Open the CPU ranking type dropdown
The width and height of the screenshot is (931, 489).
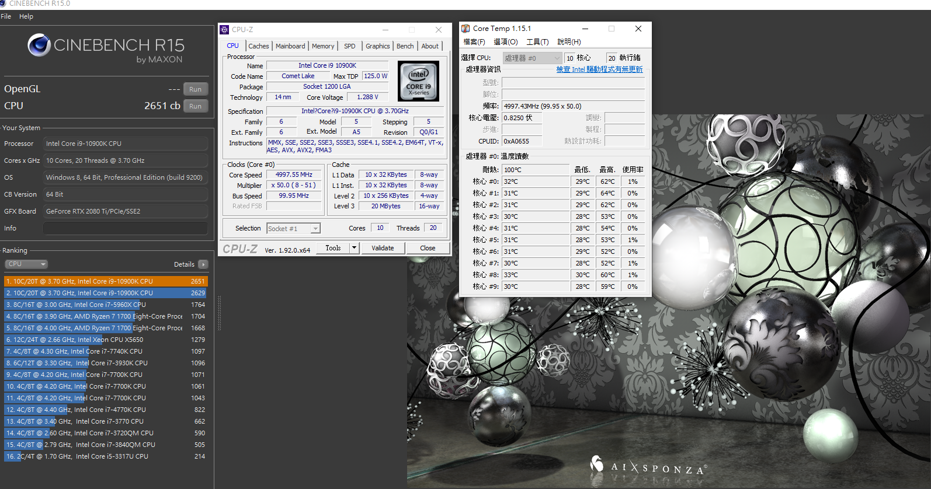[26, 264]
